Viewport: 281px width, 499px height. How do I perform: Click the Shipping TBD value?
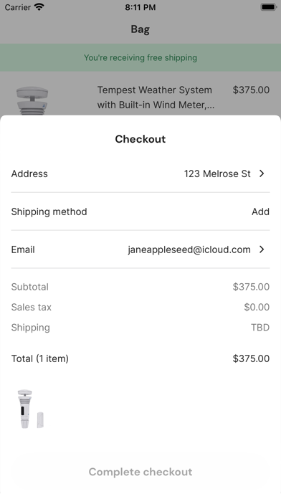tap(260, 328)
